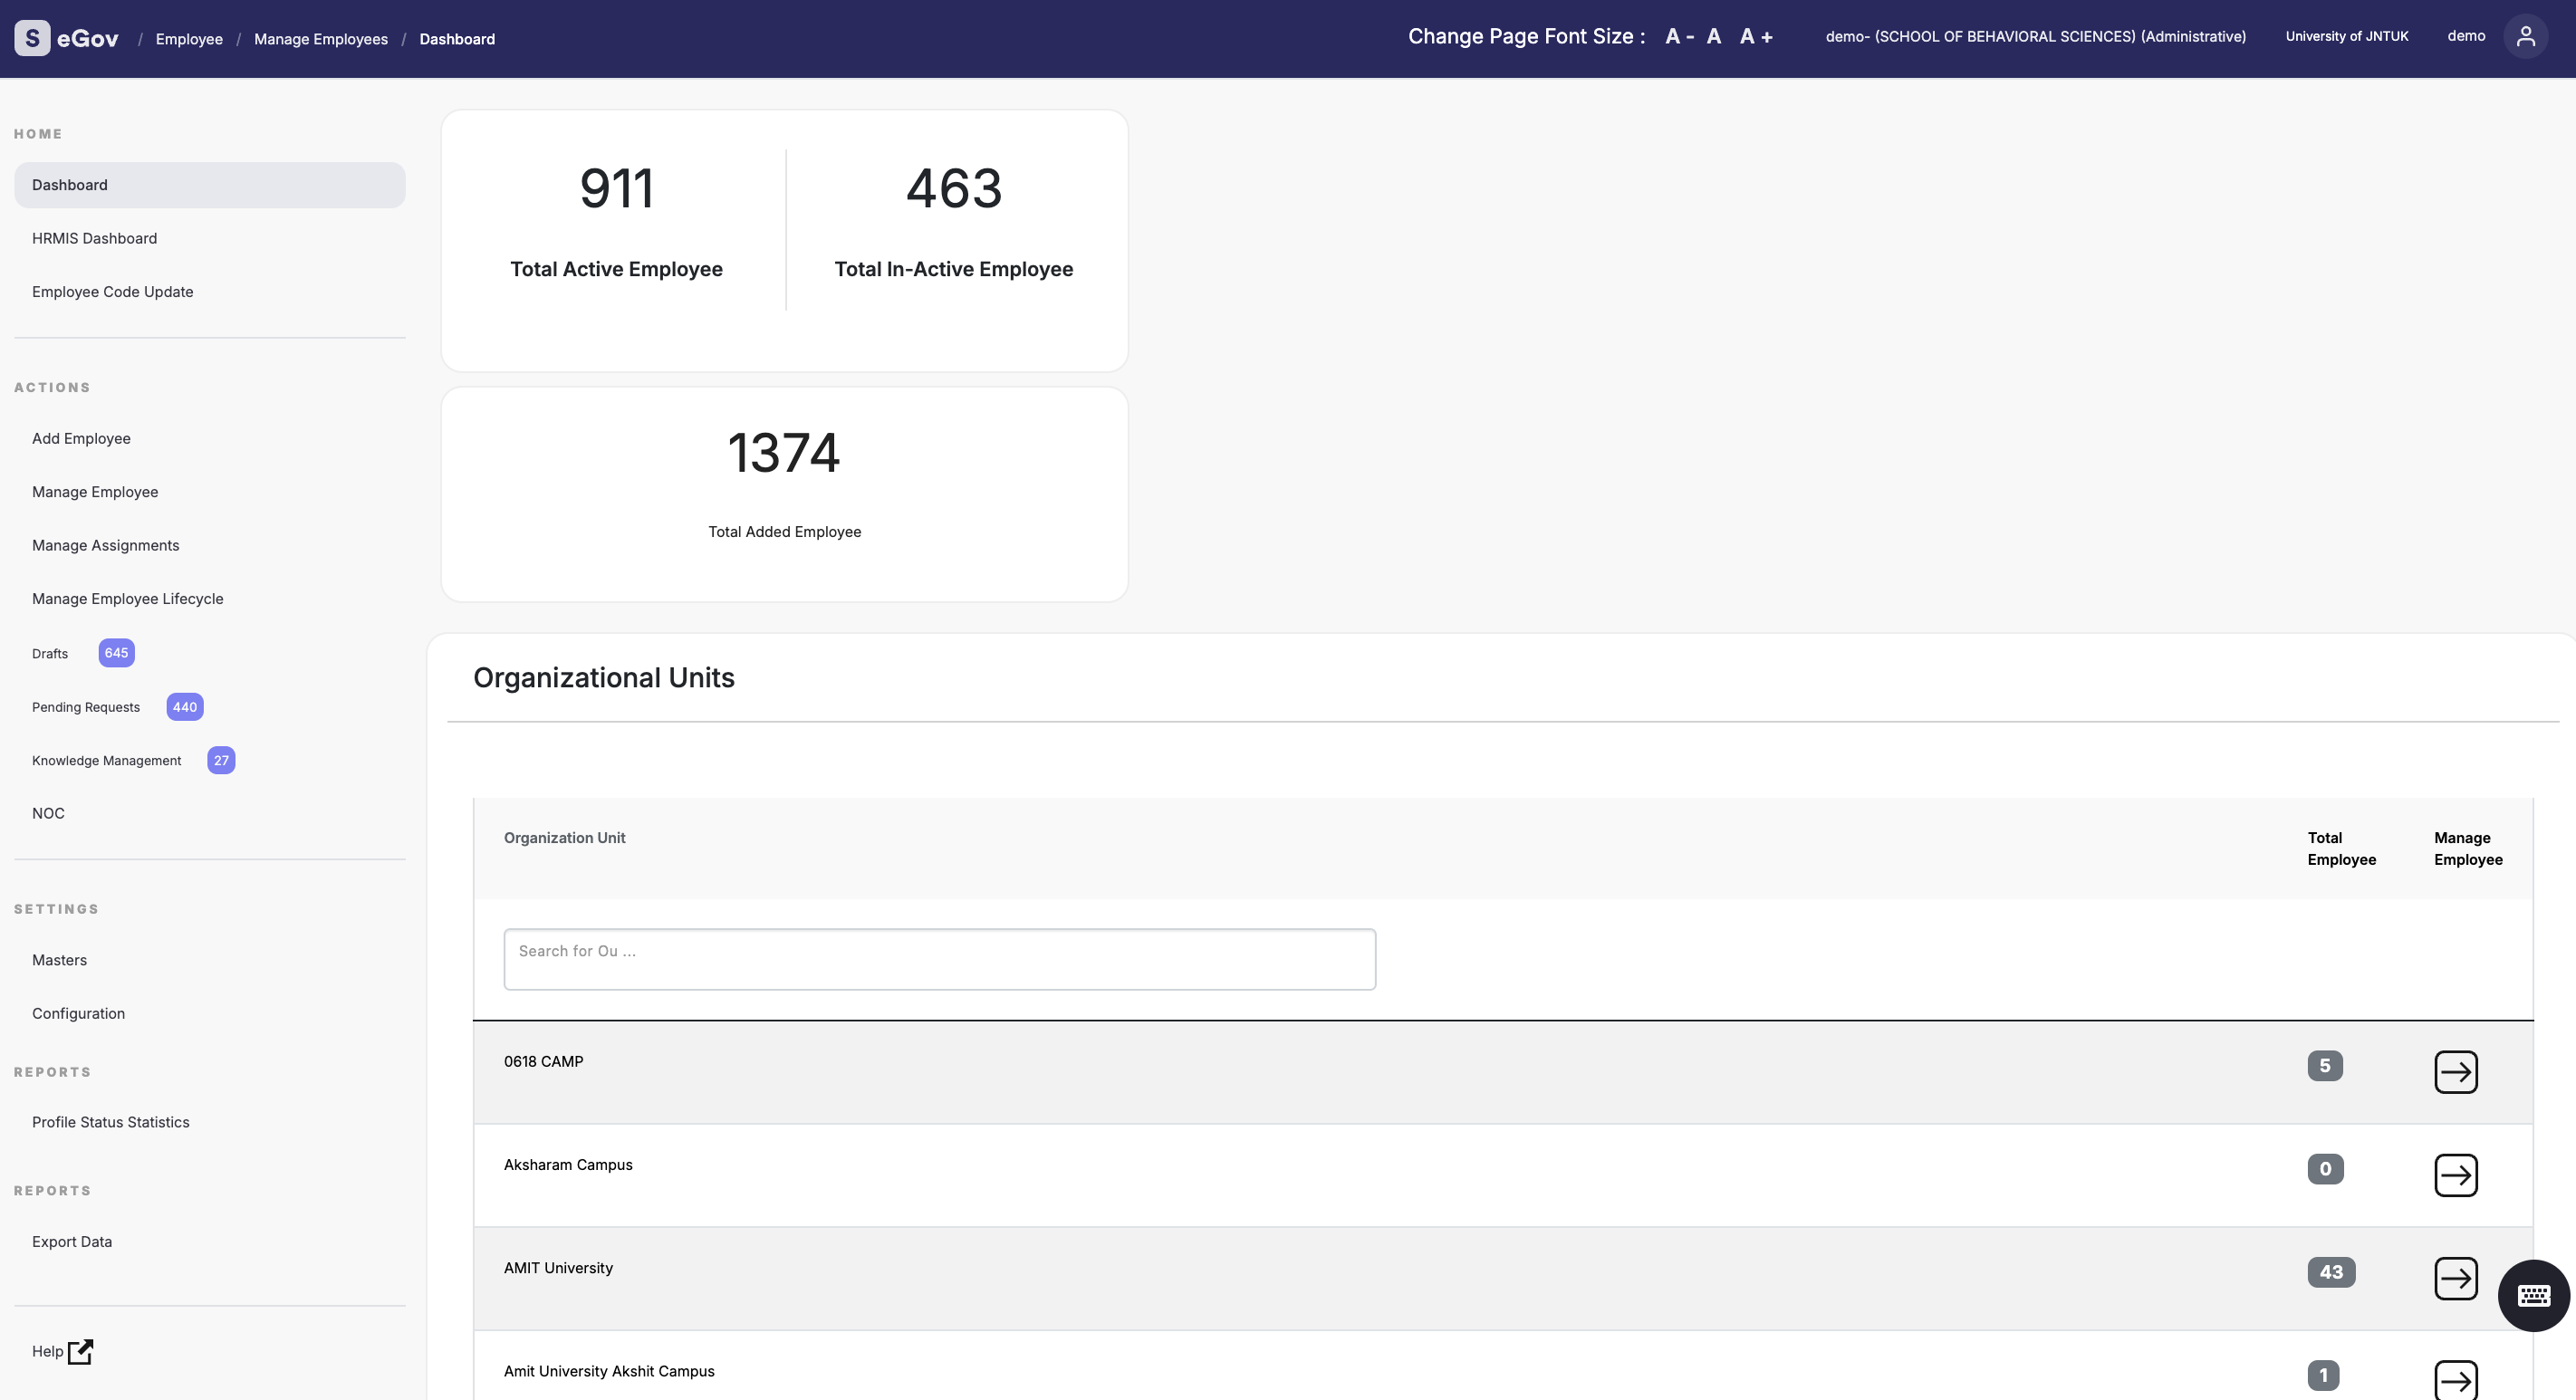The height and width of the screenshot is (1400, 2576).
Task: Go to Employee breadcrumb
Action: tap(189, 39)
